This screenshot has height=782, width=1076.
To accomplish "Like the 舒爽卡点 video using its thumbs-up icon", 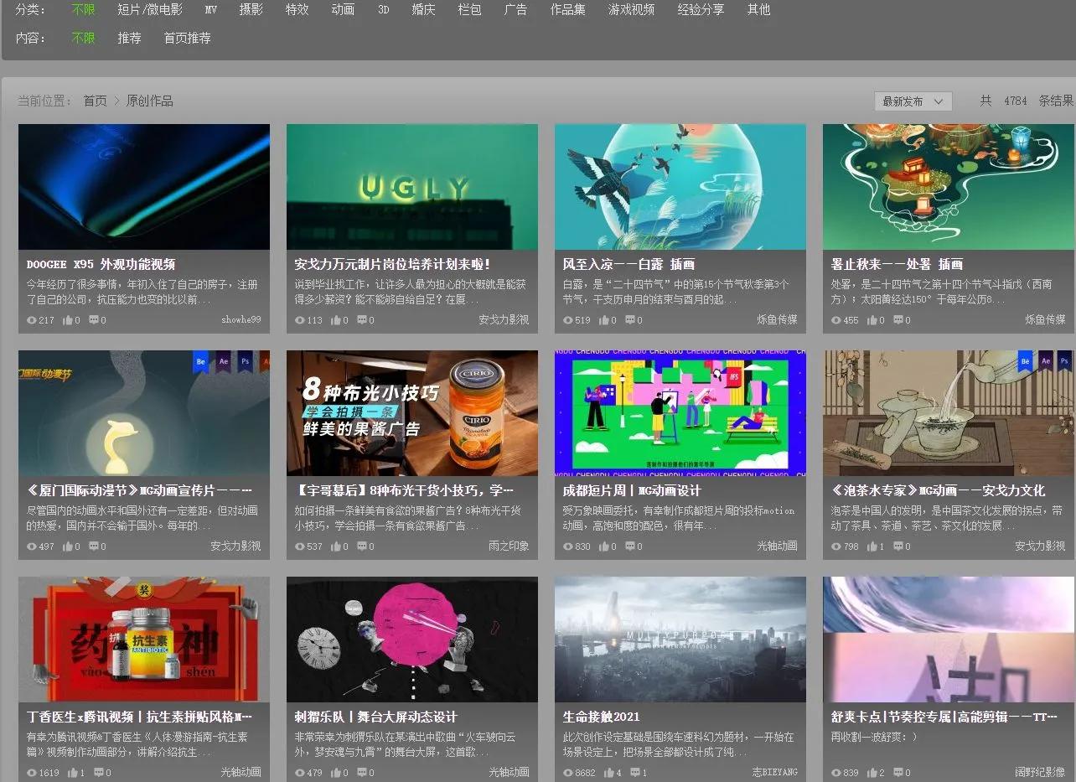I will coord(871,772).
